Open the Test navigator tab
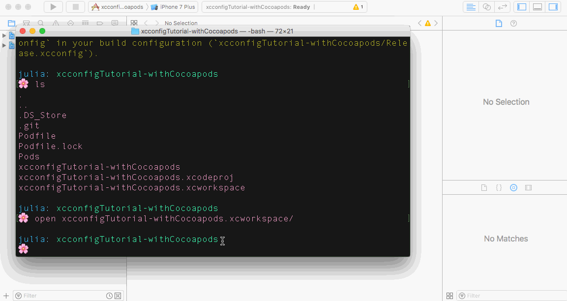Image resolution: width=567 pixels, height=301 pixels. pyautogui.click(x=70, y=23)
